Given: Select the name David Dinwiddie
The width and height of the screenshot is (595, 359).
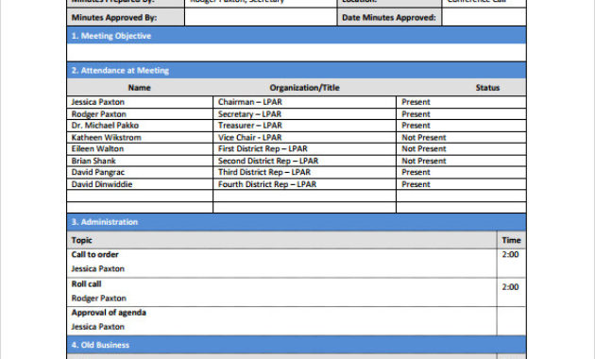Looking at the screenshot, I should pyautogui.click(x=102, y=184).
